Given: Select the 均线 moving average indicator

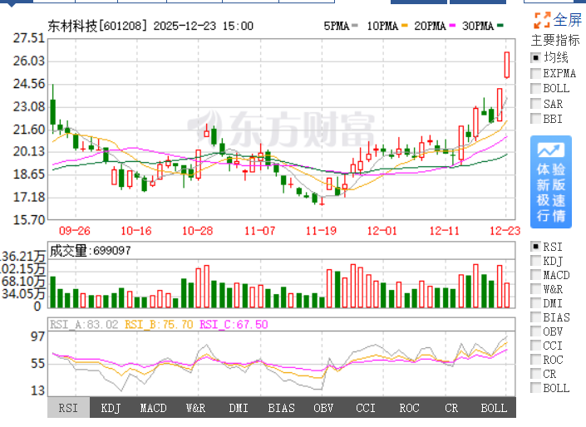Looking at the screenshot, I should click(x=535, y=58).
